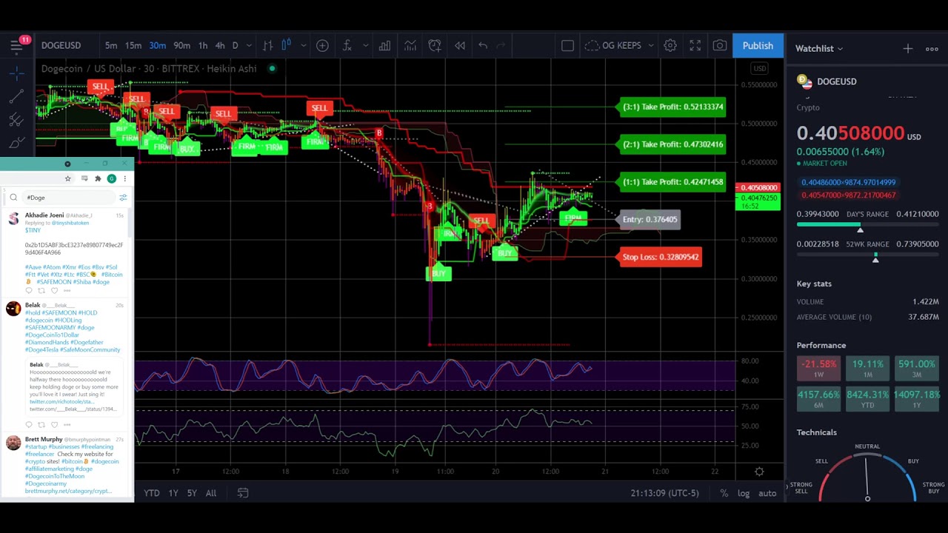The height and width of the screenshot is (533, 948).
Task: Toggle auto scale on price axis
Action: point(767,493)
